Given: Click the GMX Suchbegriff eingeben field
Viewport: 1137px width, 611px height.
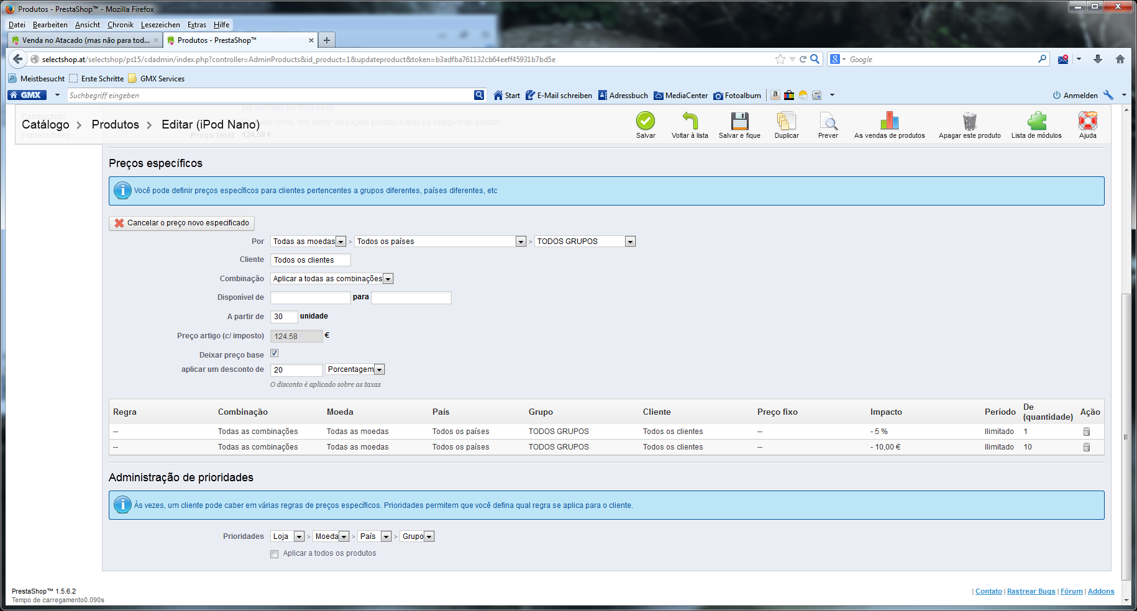Looking at the screenshot, I should [270, 95].
